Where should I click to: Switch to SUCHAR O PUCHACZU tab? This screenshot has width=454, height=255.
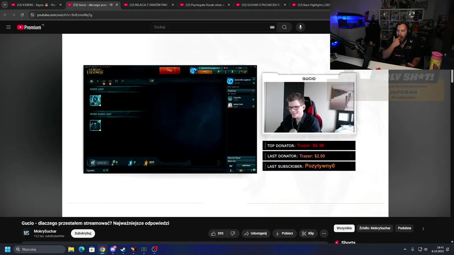[260, 5]
